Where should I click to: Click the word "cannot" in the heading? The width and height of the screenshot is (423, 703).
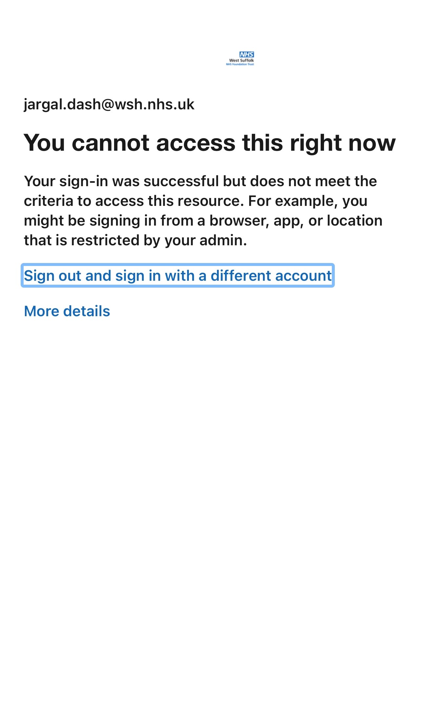click(x=111, y=143)
